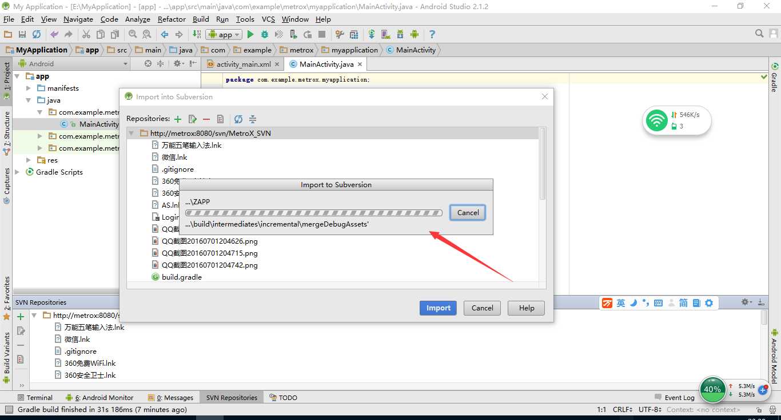Click the navigate Back arrow icon
Viewport: 781px width, 420px height.
[165, 34]
